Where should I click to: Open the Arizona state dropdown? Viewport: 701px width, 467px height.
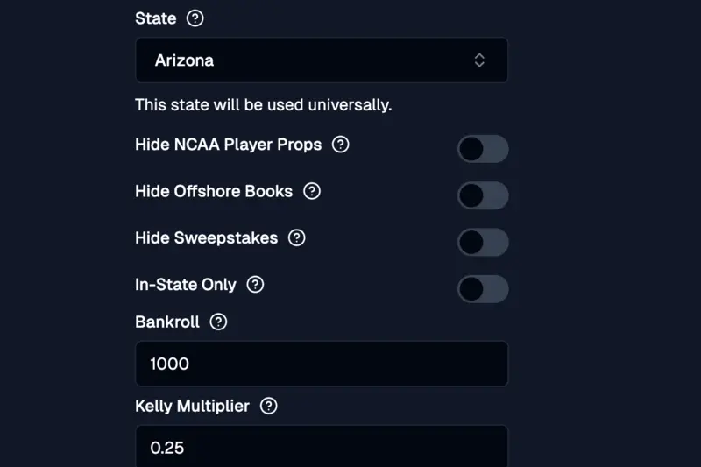(322, 60)
